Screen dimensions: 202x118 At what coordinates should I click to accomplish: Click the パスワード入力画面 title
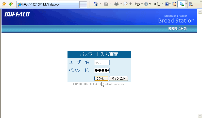pyautogui.click(x=99, y=54)
